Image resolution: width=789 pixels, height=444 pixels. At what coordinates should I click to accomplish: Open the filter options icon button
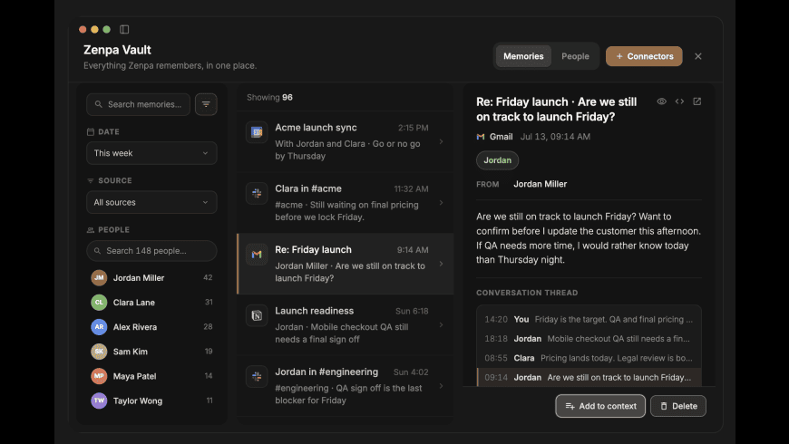(206, 104)
